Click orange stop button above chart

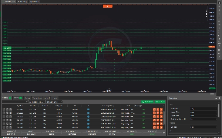click(x=108, y=6)
